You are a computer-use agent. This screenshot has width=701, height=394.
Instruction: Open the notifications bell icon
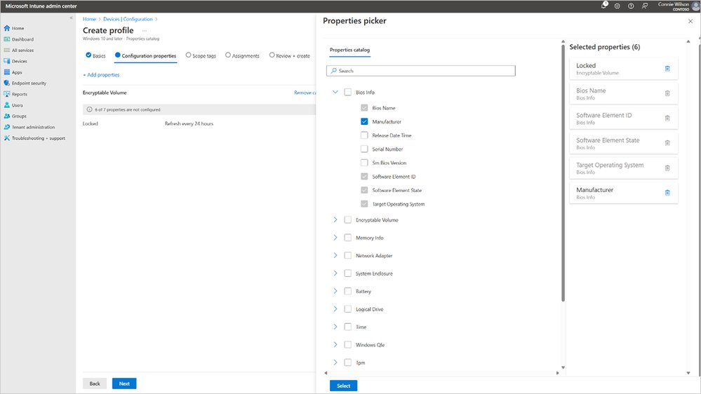[604, 6]
